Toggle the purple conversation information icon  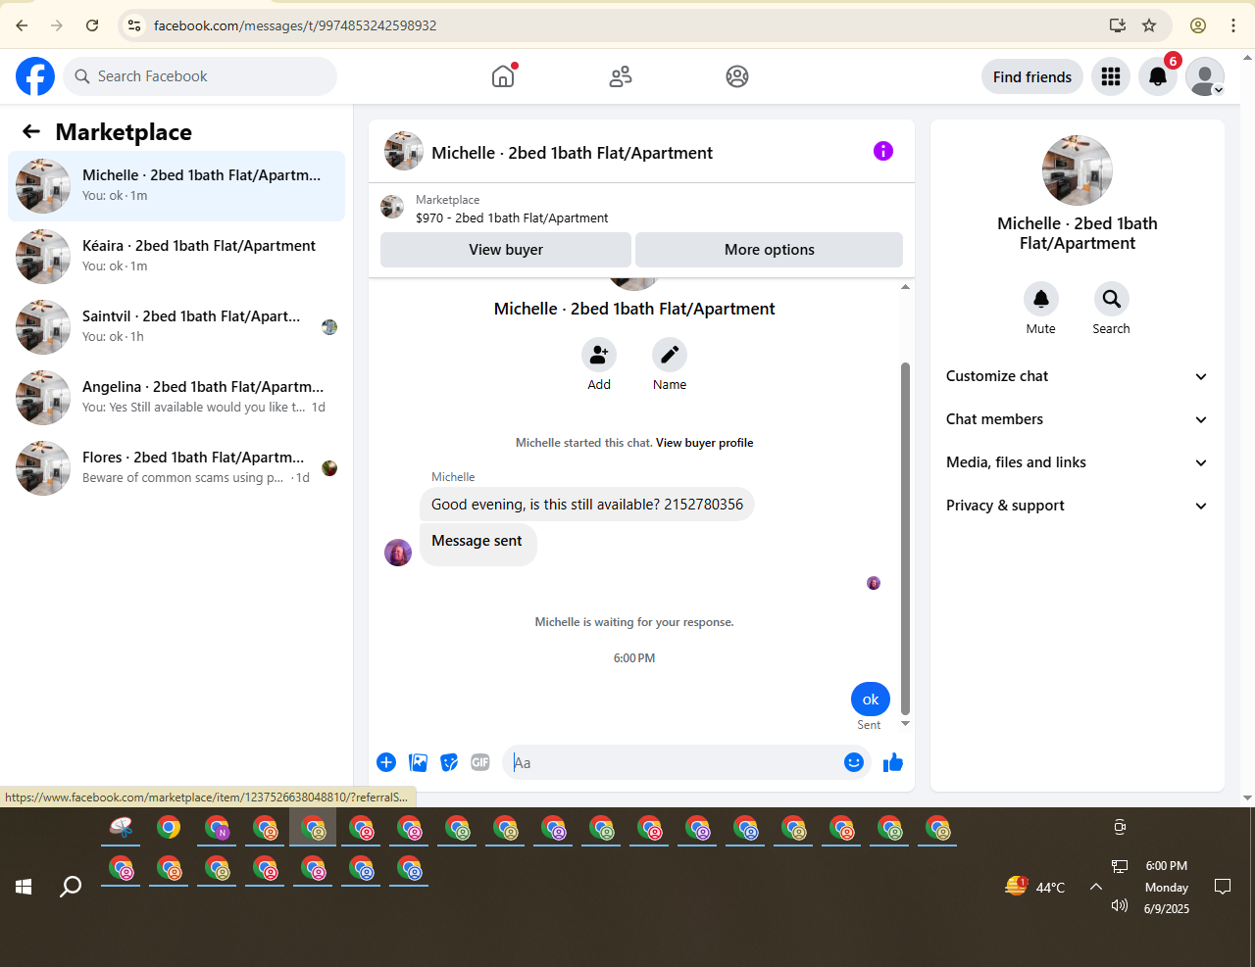click(883, 151)
